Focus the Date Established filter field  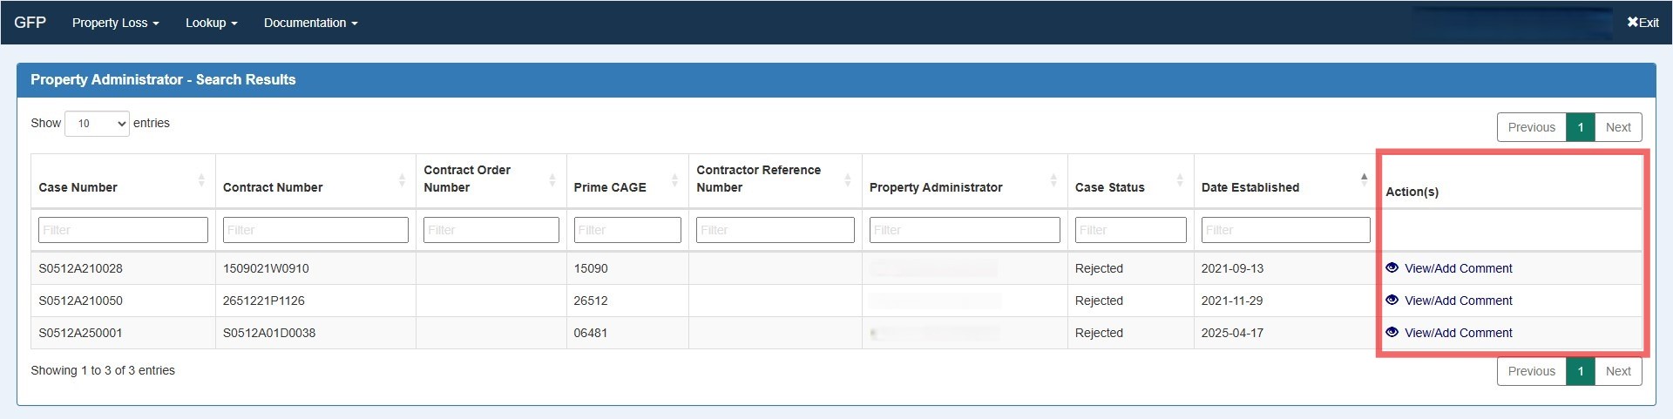point(1285,230)
